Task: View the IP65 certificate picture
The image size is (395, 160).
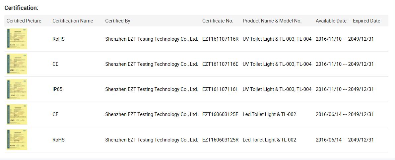Action: click(x=17, y=89)
